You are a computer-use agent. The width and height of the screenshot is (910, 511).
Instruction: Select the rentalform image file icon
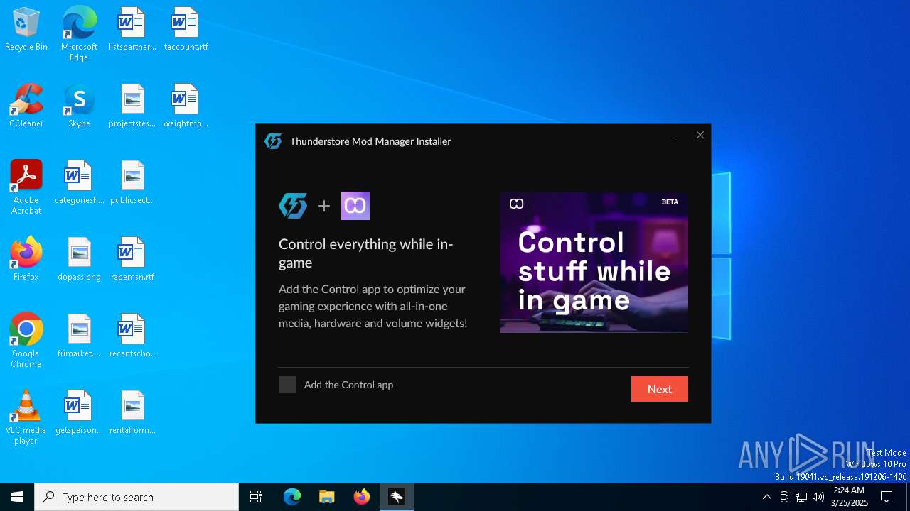tap(132, 413)
